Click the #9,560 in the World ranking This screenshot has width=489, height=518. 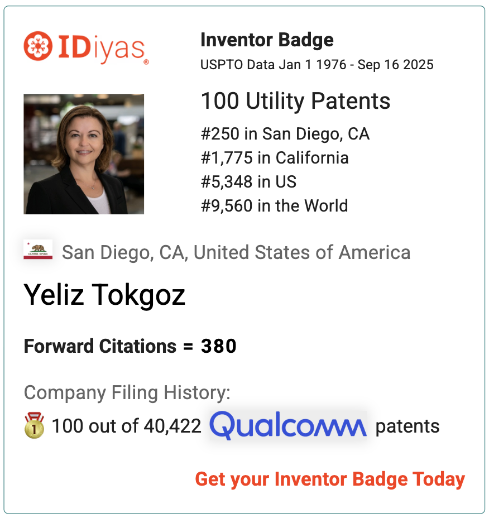point(274,205)
